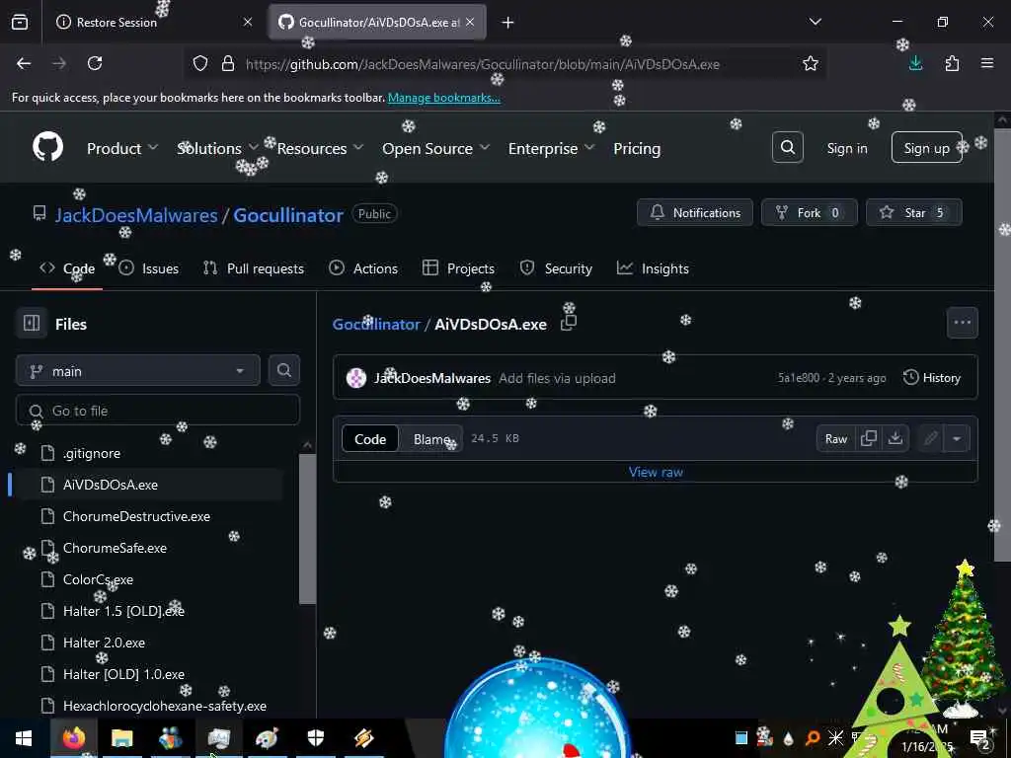Click the GitHub logo icon

coord(47,148)
